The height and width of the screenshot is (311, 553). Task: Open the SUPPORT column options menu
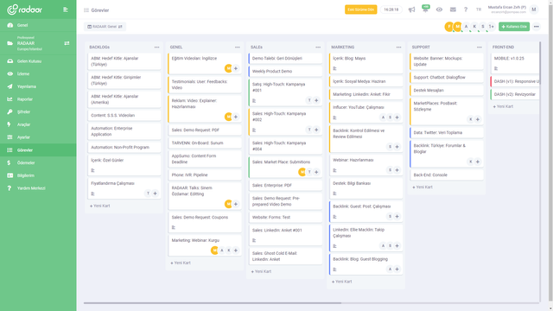coord(480,47)
